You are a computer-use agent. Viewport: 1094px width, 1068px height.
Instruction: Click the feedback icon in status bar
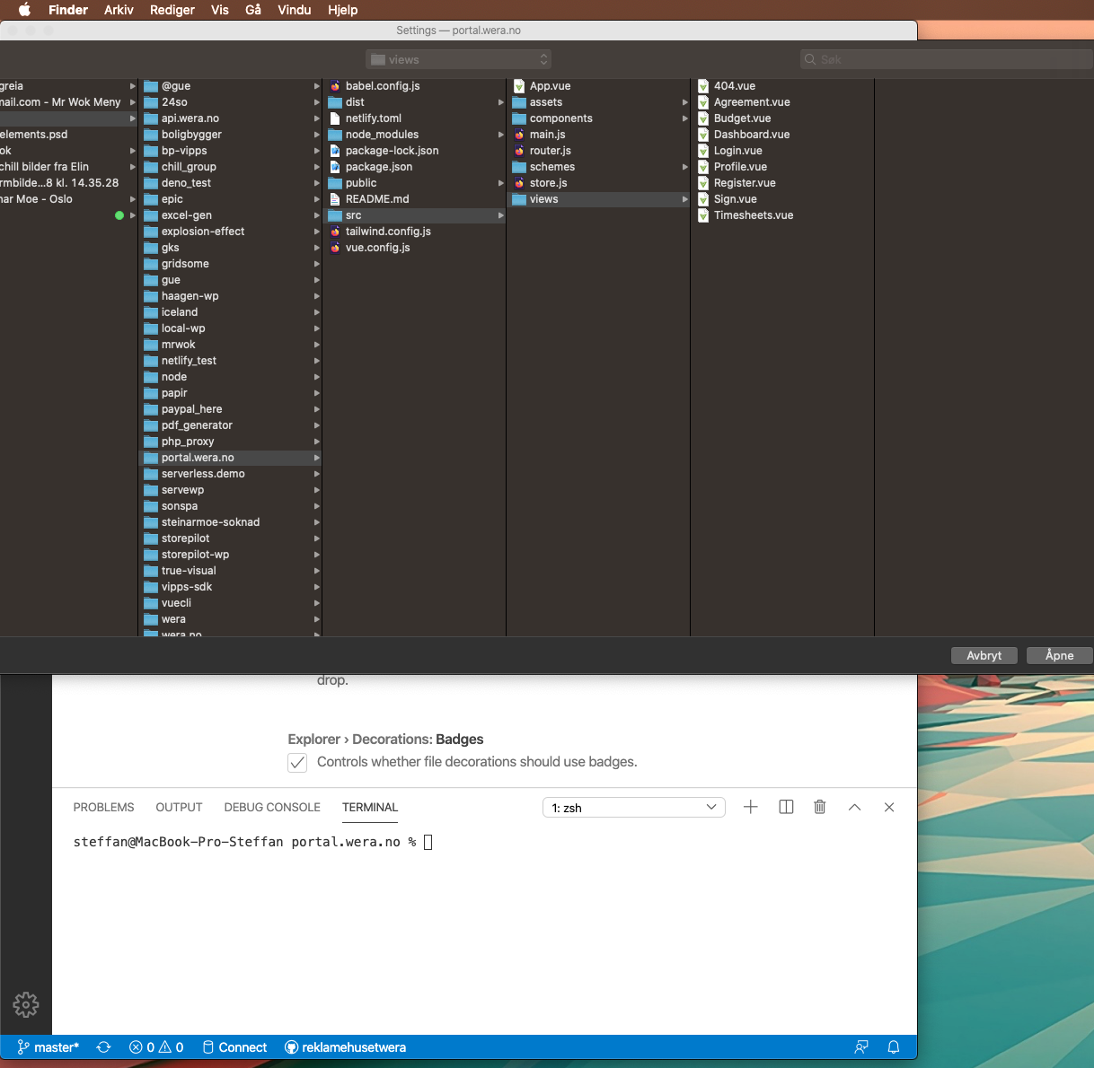click(x=861, y=1047)
